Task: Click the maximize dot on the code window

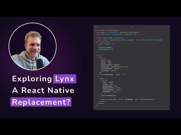Action: 98,27
